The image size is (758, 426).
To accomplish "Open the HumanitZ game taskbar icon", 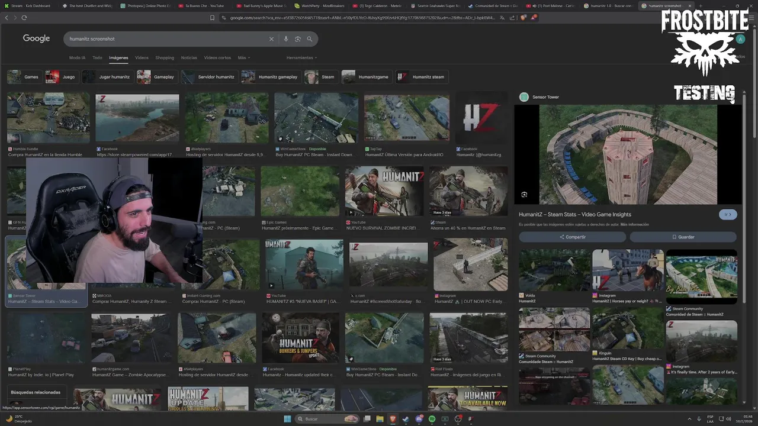I will click(x=471, y=419).
